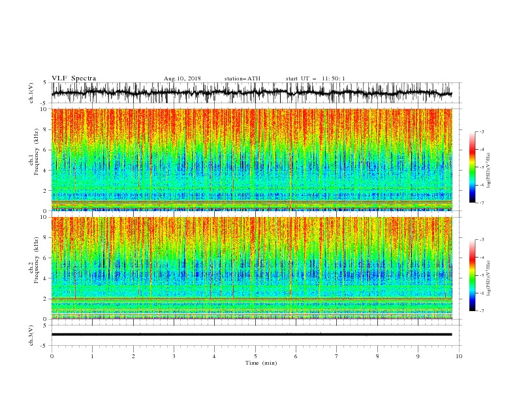Click the log(PSD) label beside ch.1 colorbar
This screenshot has width=517, height=400.
point(489,171)
